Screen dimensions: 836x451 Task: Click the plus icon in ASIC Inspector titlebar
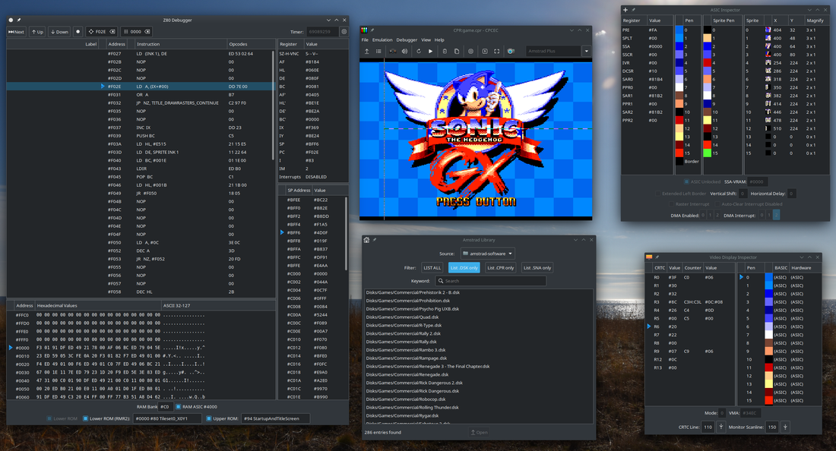pyautogui.click(x=625, y=10)
